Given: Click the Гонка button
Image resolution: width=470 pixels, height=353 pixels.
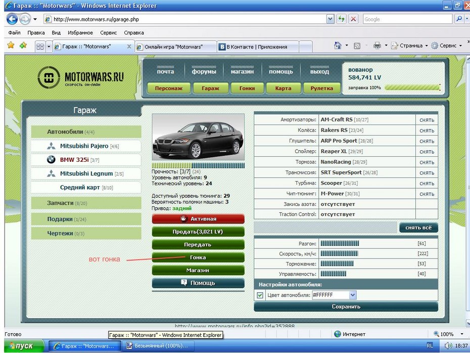Looking at the screenshot, I should (x=198, y=257).
